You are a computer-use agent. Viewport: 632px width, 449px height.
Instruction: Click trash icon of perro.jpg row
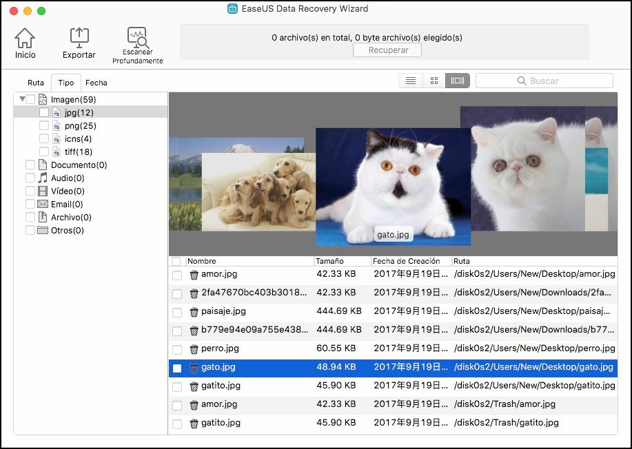(x=194, y=348)
